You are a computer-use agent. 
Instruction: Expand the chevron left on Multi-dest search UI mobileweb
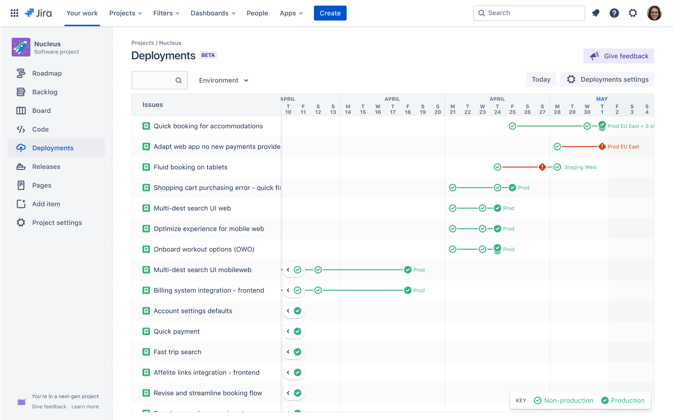pos(288,270)
